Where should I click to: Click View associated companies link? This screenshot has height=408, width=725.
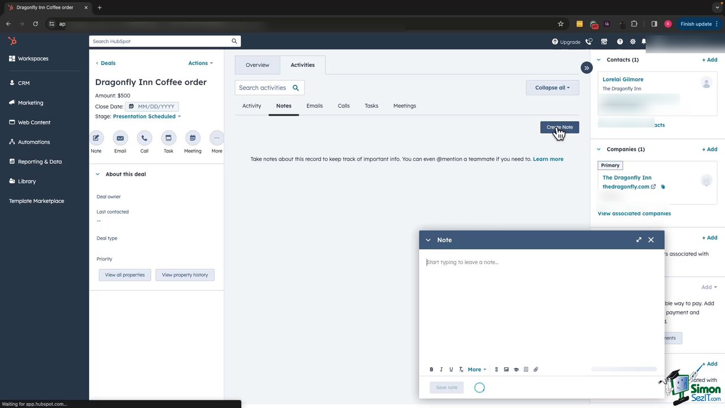(634, 214)
